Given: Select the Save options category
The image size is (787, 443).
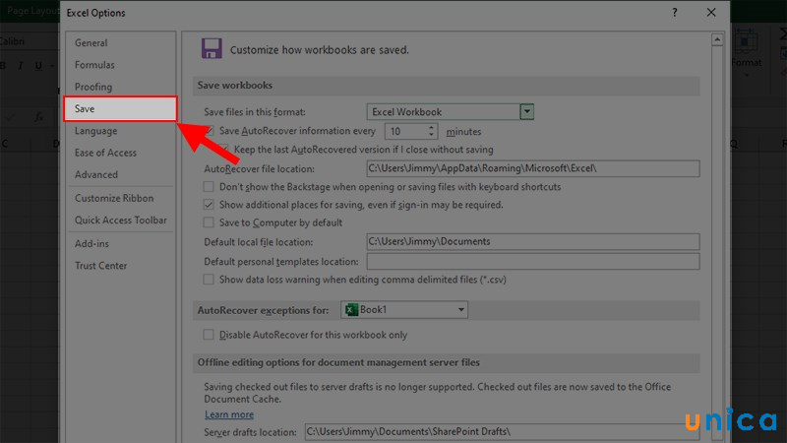Looking at the screenshot, I should pyautogui.click(x=120, y=108).
